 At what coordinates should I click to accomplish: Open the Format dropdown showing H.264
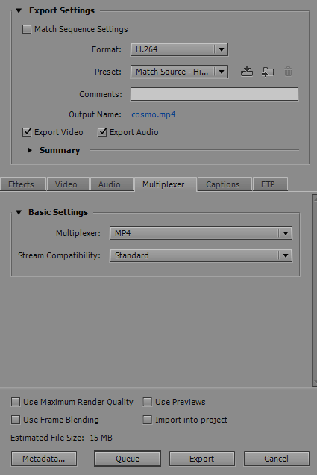click(179, 49)
